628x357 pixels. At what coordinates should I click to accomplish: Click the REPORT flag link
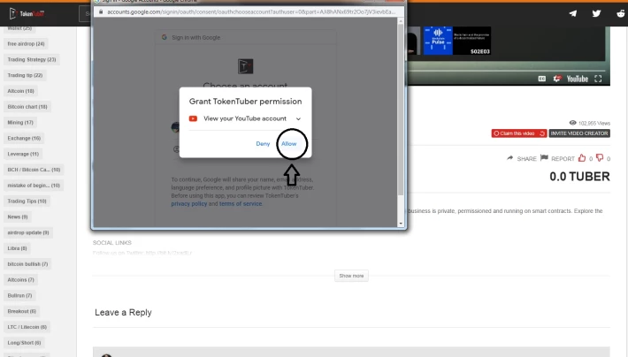click(557, 158)
